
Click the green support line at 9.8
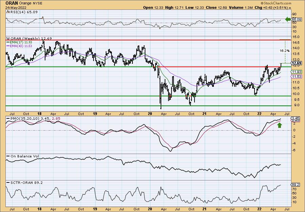[148, 96]
